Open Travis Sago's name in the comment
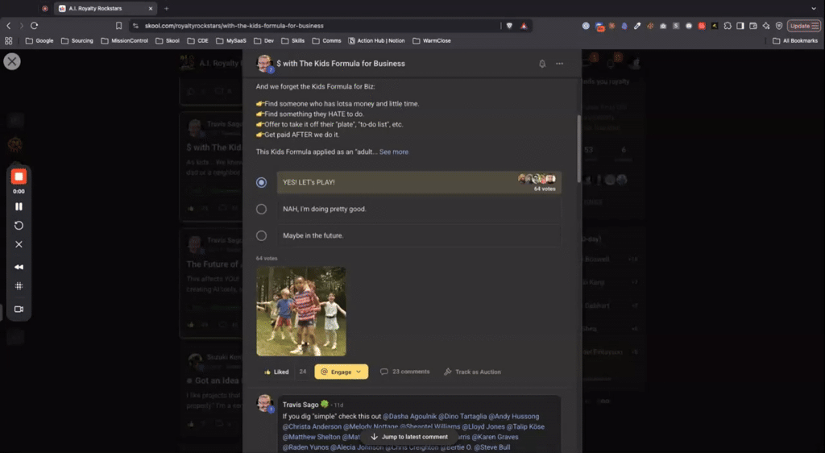The width and height of the screenshot is (825, 453). (x=301, y=405)
